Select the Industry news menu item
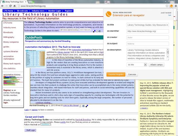This screenshot has width=178, height=136. tap(38, 11)
